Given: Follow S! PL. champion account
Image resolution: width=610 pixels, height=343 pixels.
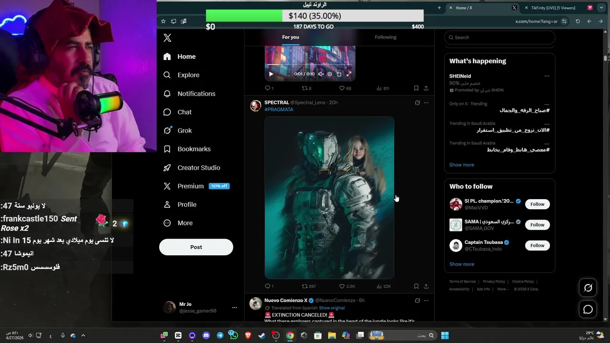Looking at the screenshot, I should tap(537, 204).
